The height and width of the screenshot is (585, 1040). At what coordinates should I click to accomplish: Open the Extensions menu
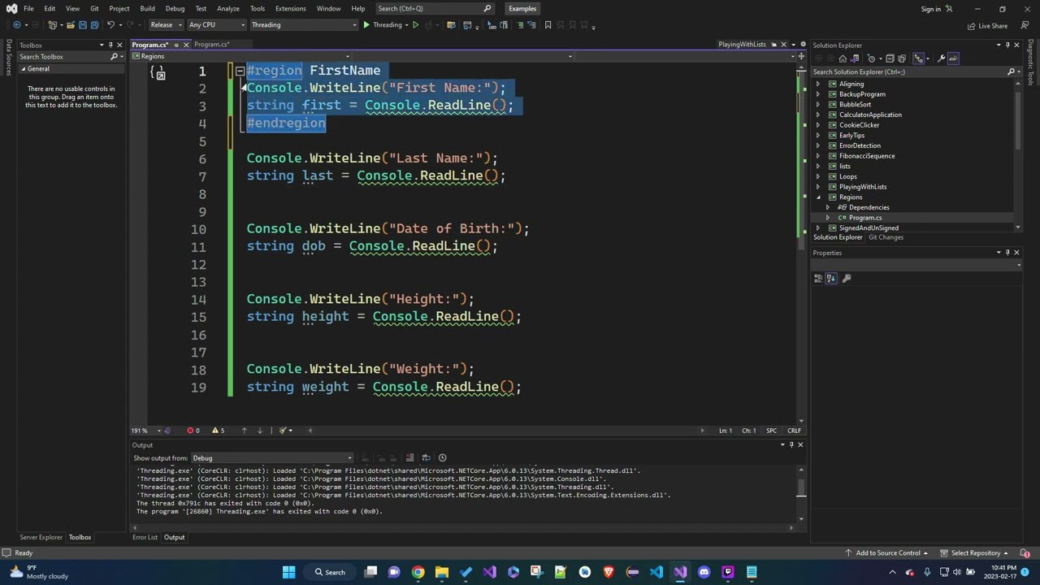[x=291, y=8]
